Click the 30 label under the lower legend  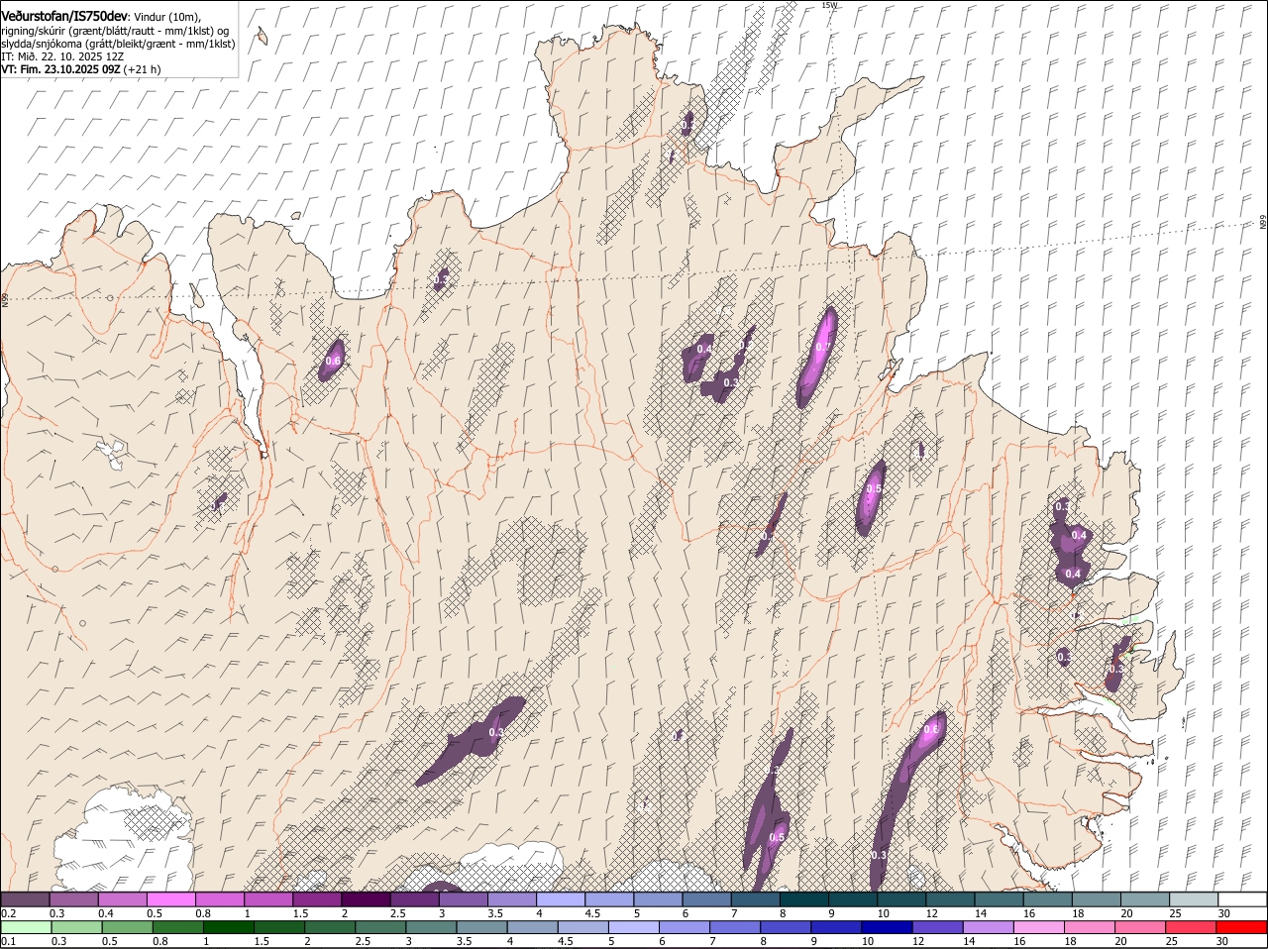pos(1224,941)
